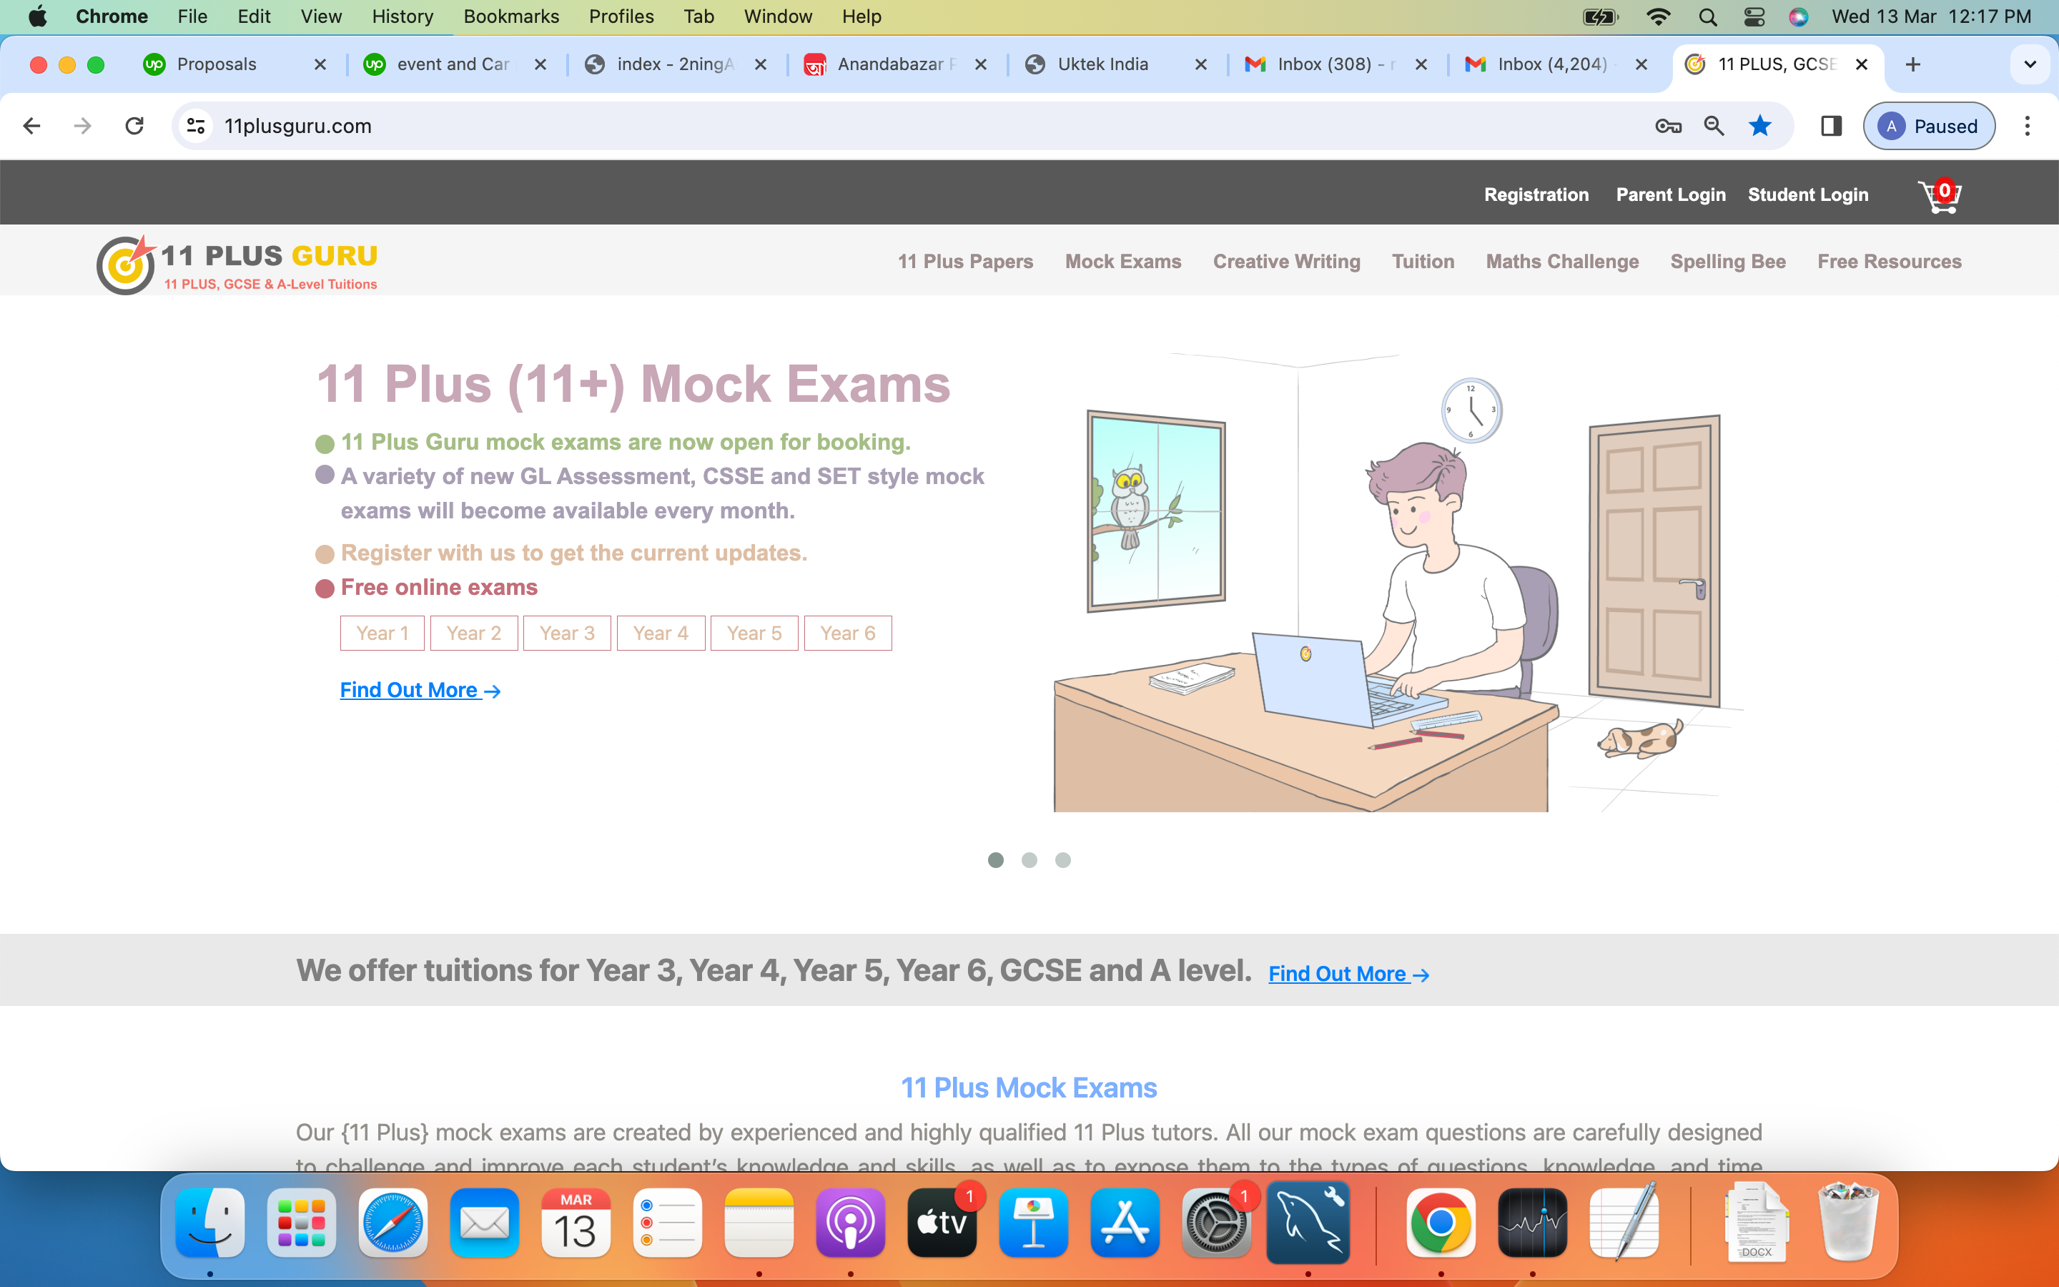Screen dimensions: 2059x1287
Task: Reload the current page
Action: coord(134,126)
